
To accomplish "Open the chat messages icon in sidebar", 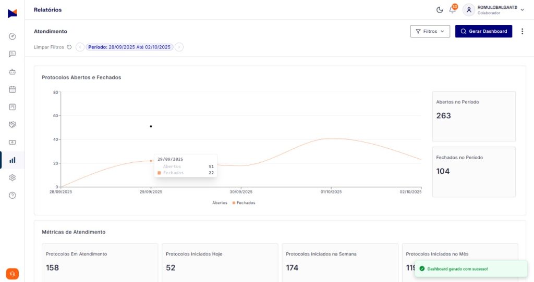I will 13,54.
